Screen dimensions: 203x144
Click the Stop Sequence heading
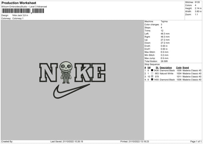pos(152,65)
